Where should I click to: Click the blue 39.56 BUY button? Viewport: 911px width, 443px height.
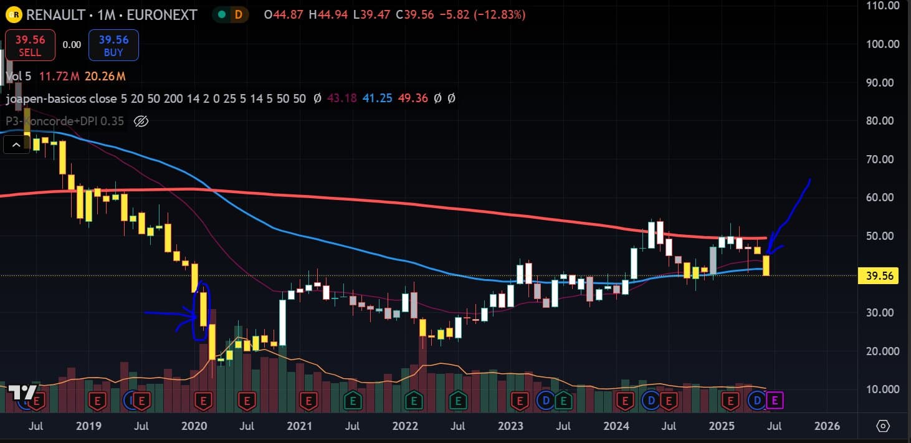pyautogui.click(x=113, y=45)
